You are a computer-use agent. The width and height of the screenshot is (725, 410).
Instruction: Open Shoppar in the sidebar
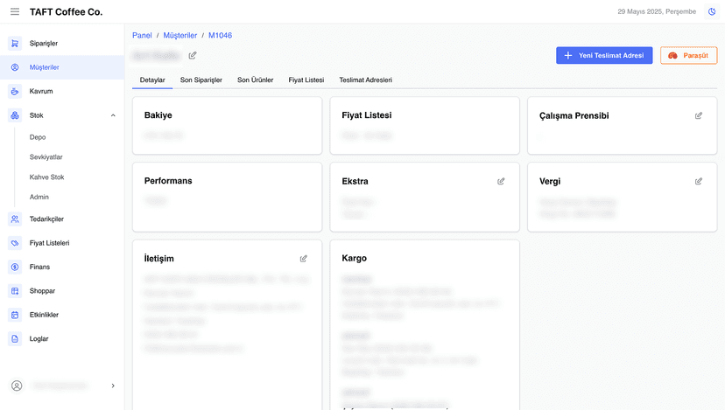click(62, 291)
